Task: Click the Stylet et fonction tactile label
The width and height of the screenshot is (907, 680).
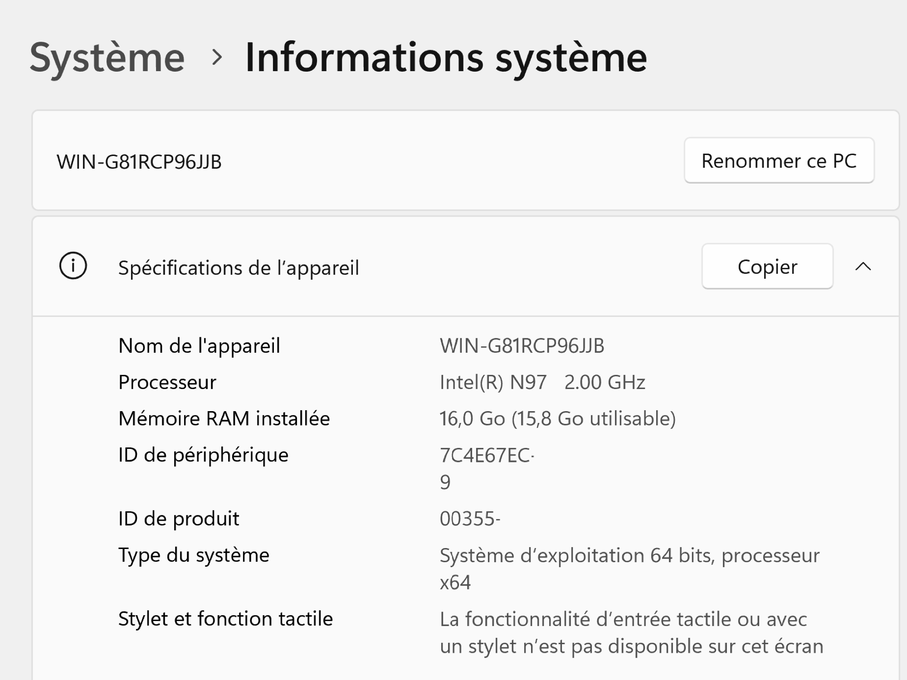Action: point(225,619)
